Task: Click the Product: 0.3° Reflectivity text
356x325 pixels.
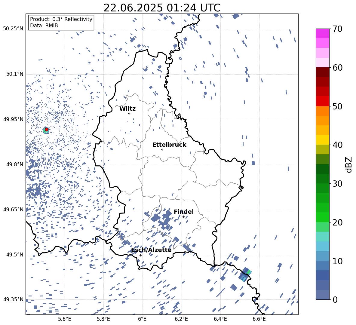Action: point(61,19)
